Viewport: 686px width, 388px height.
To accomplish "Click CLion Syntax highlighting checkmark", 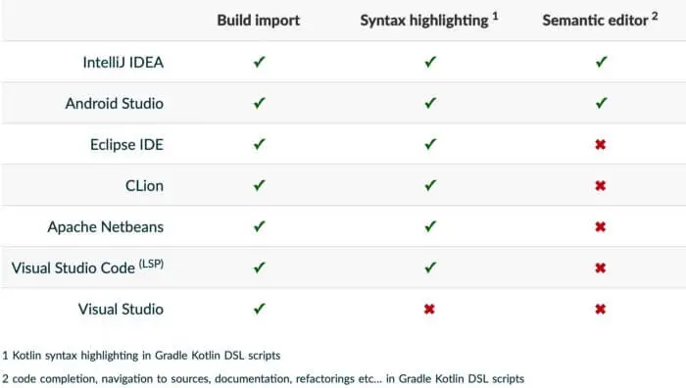I will [x=430, y=185].
